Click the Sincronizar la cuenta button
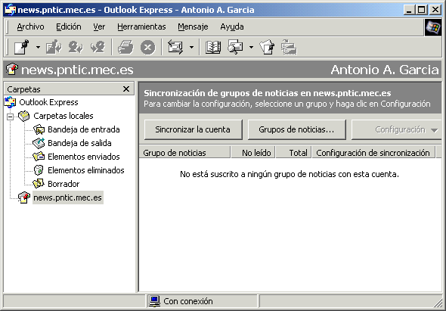The image size is (446, 311). 193,129
